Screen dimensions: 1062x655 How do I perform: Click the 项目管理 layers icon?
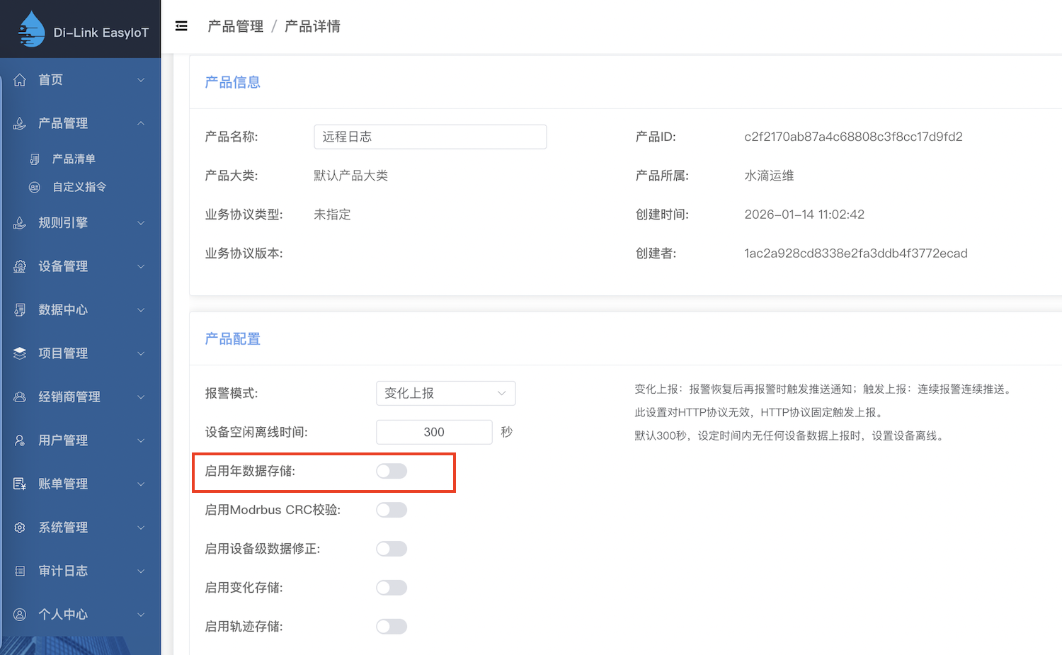click(20, 353)
